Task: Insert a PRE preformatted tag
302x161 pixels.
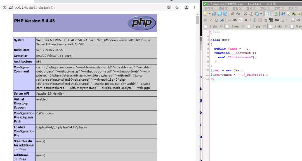Action: (x=277, y=20)
